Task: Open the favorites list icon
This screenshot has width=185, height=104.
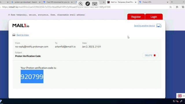Action: tap(177, 7)
